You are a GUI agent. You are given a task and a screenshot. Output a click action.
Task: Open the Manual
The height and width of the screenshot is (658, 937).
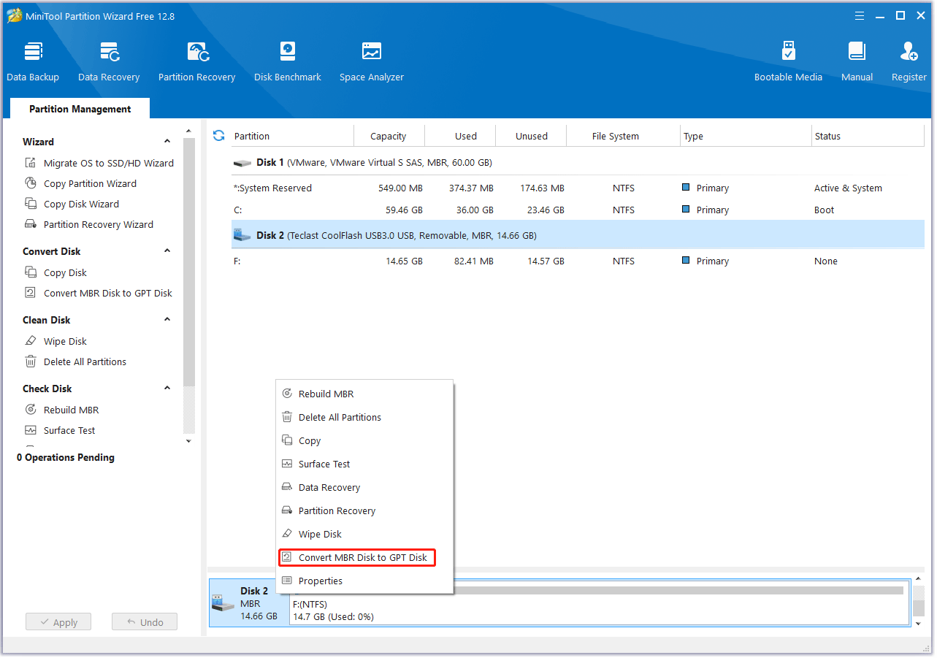coord(857,62)
